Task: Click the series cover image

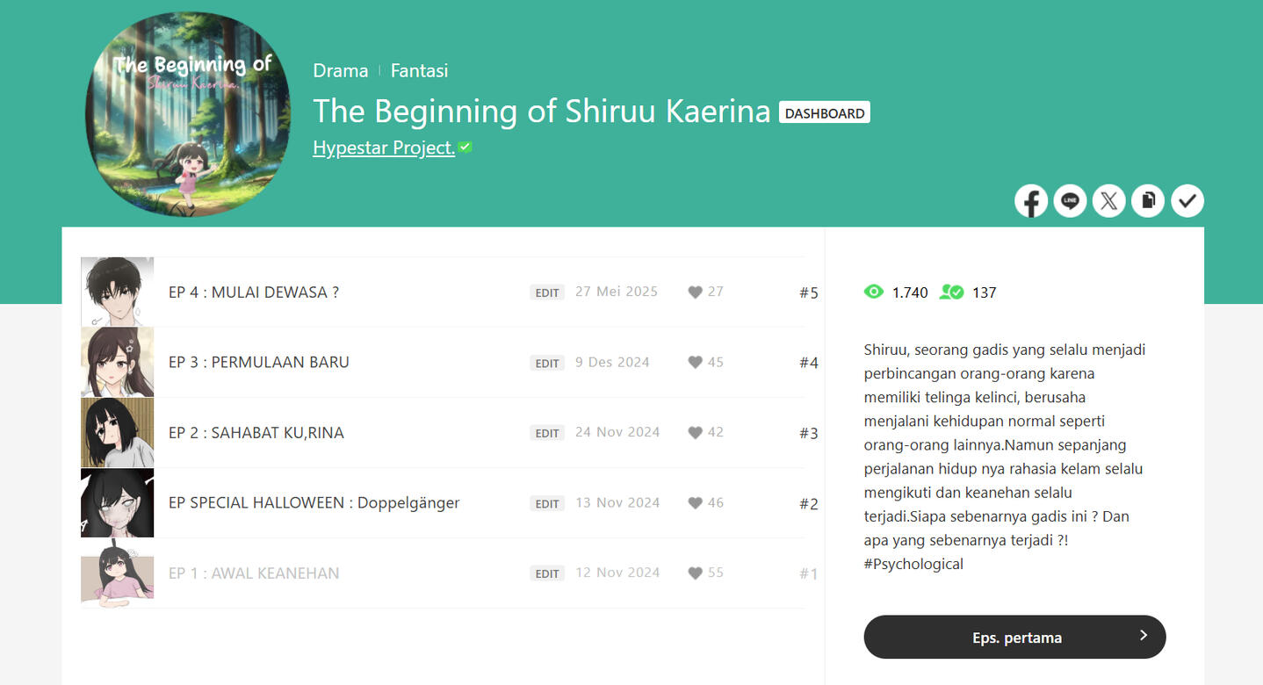Action: click(x=189, y=114)
